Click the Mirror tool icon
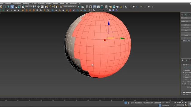 [x=79, y=7]
